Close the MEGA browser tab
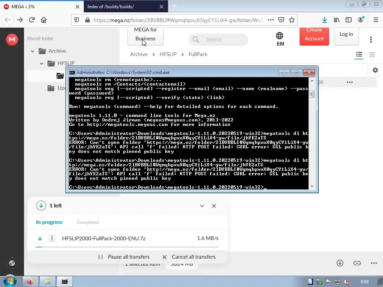 click(x=77, y=7)
